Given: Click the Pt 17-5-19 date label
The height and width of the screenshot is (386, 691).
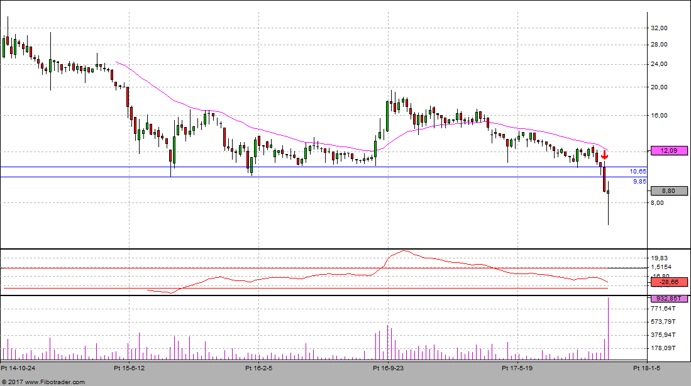Looking at the screenshot, I should click(517, 368).
